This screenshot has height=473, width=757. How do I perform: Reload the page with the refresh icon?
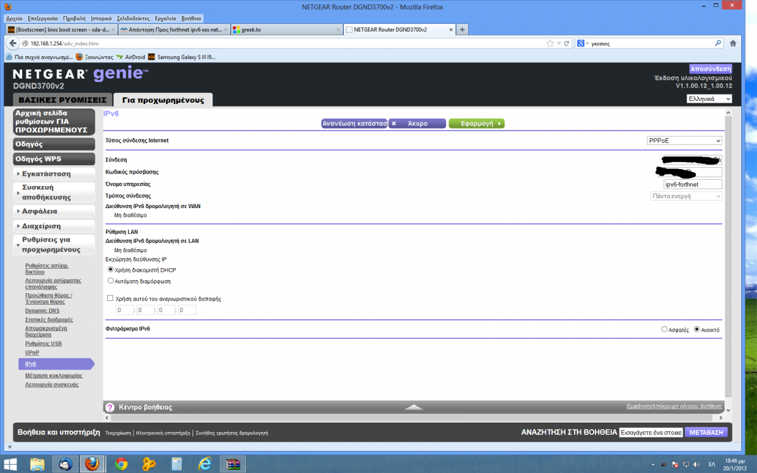point(566,44)
